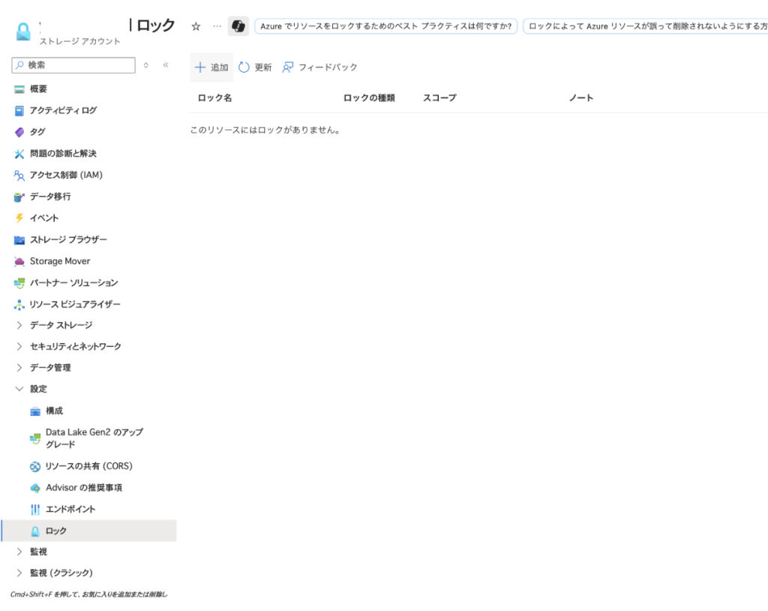This screenshot has width=768, height=611.
Task: Collapse the 設定 section
Action: click(19, 389)
